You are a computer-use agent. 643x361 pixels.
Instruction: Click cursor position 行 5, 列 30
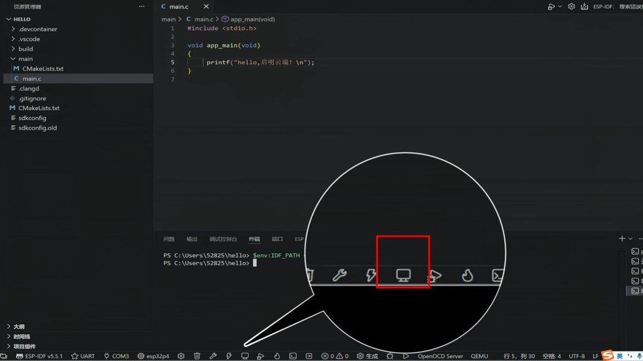519,356
